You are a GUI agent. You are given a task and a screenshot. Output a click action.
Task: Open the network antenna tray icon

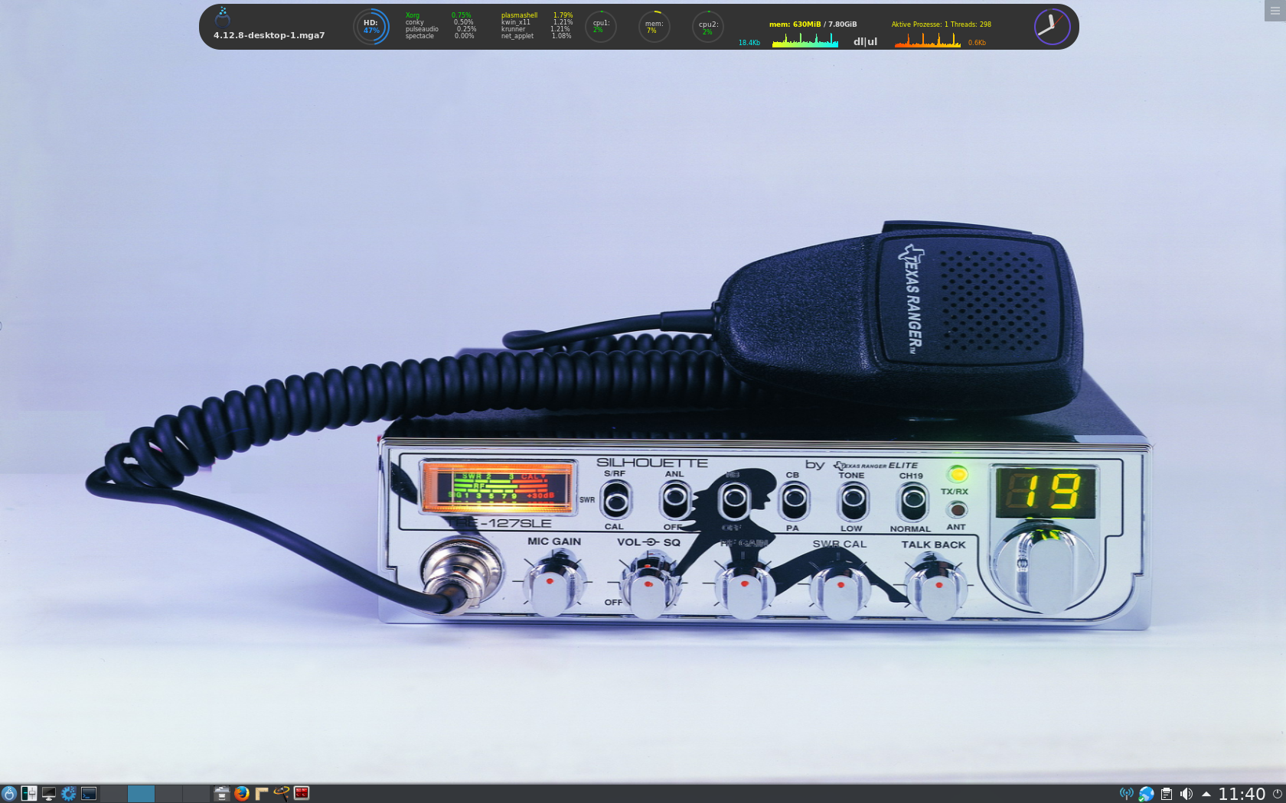1126,794
